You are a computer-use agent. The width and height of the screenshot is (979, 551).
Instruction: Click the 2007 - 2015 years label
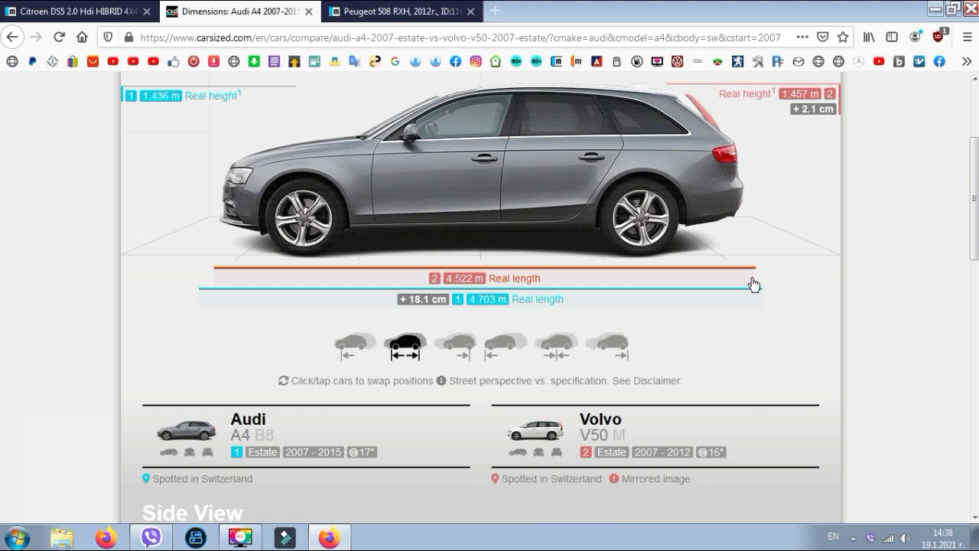(x=313, y=452)
